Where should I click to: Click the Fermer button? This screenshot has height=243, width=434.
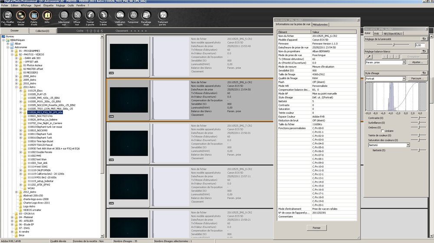[x=317, y=228]
